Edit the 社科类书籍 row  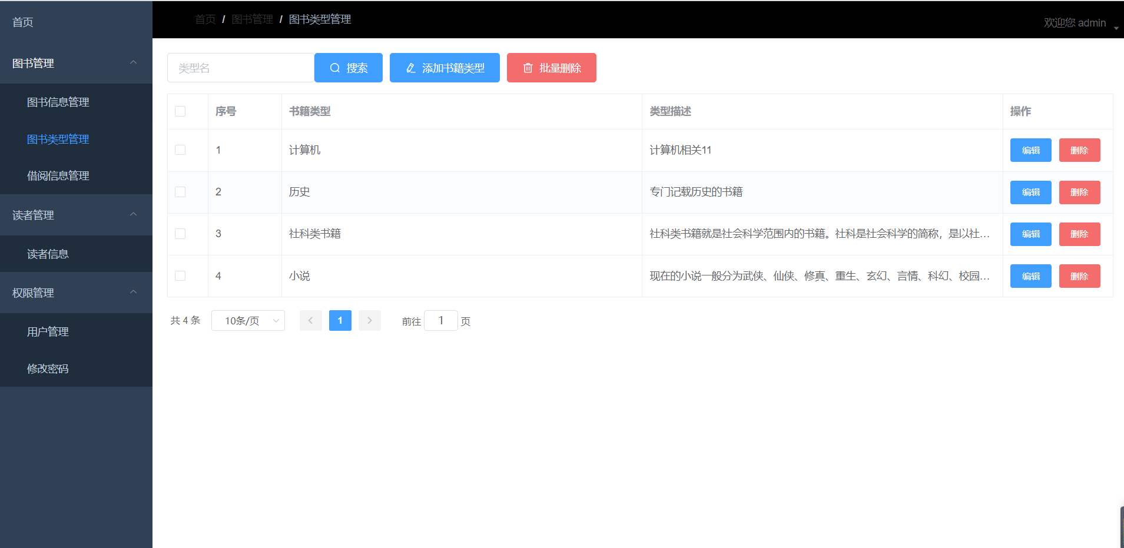(x=1030, y=234)
